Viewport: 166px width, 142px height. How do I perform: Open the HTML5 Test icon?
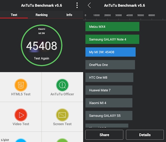click(x=21, y=85)
